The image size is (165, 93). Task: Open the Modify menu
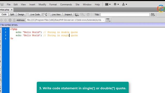[x=42, y=5]
